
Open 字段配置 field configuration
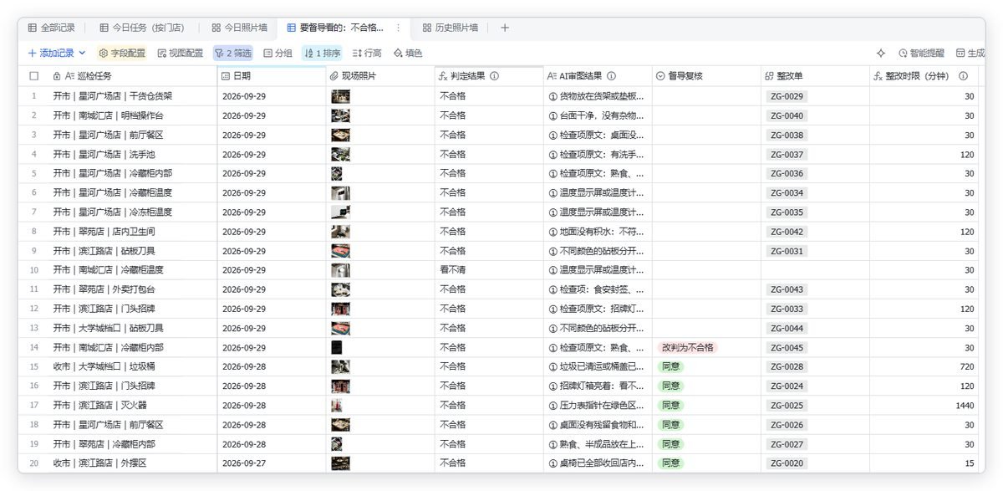122,53
